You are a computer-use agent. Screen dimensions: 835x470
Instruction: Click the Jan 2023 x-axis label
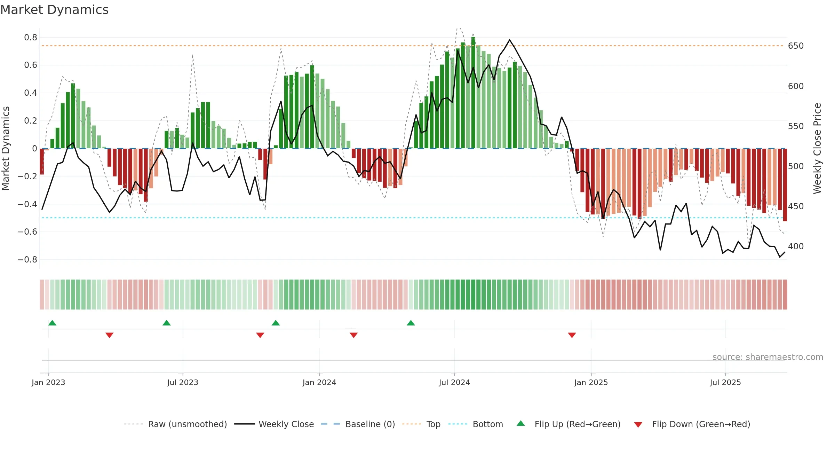point(48,382)
